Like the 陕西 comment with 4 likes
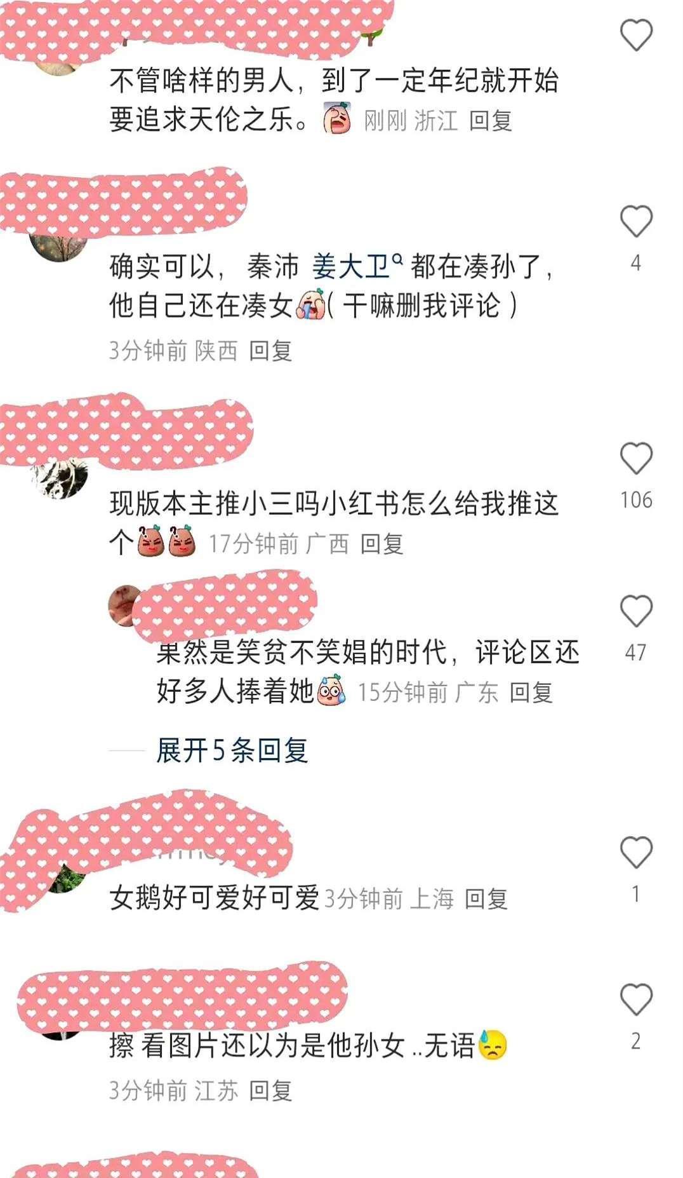This screenshot has height=1178, width=683. click(x=636, y=222)
